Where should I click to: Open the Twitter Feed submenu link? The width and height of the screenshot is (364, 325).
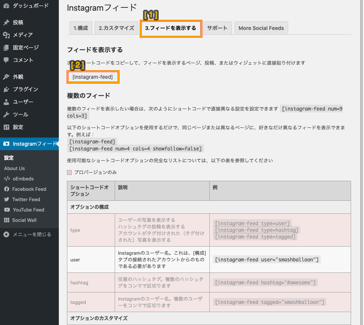point(26,199)
